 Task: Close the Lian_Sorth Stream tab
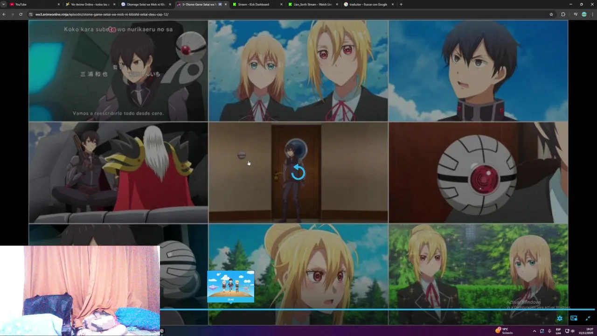click(337, 4)
